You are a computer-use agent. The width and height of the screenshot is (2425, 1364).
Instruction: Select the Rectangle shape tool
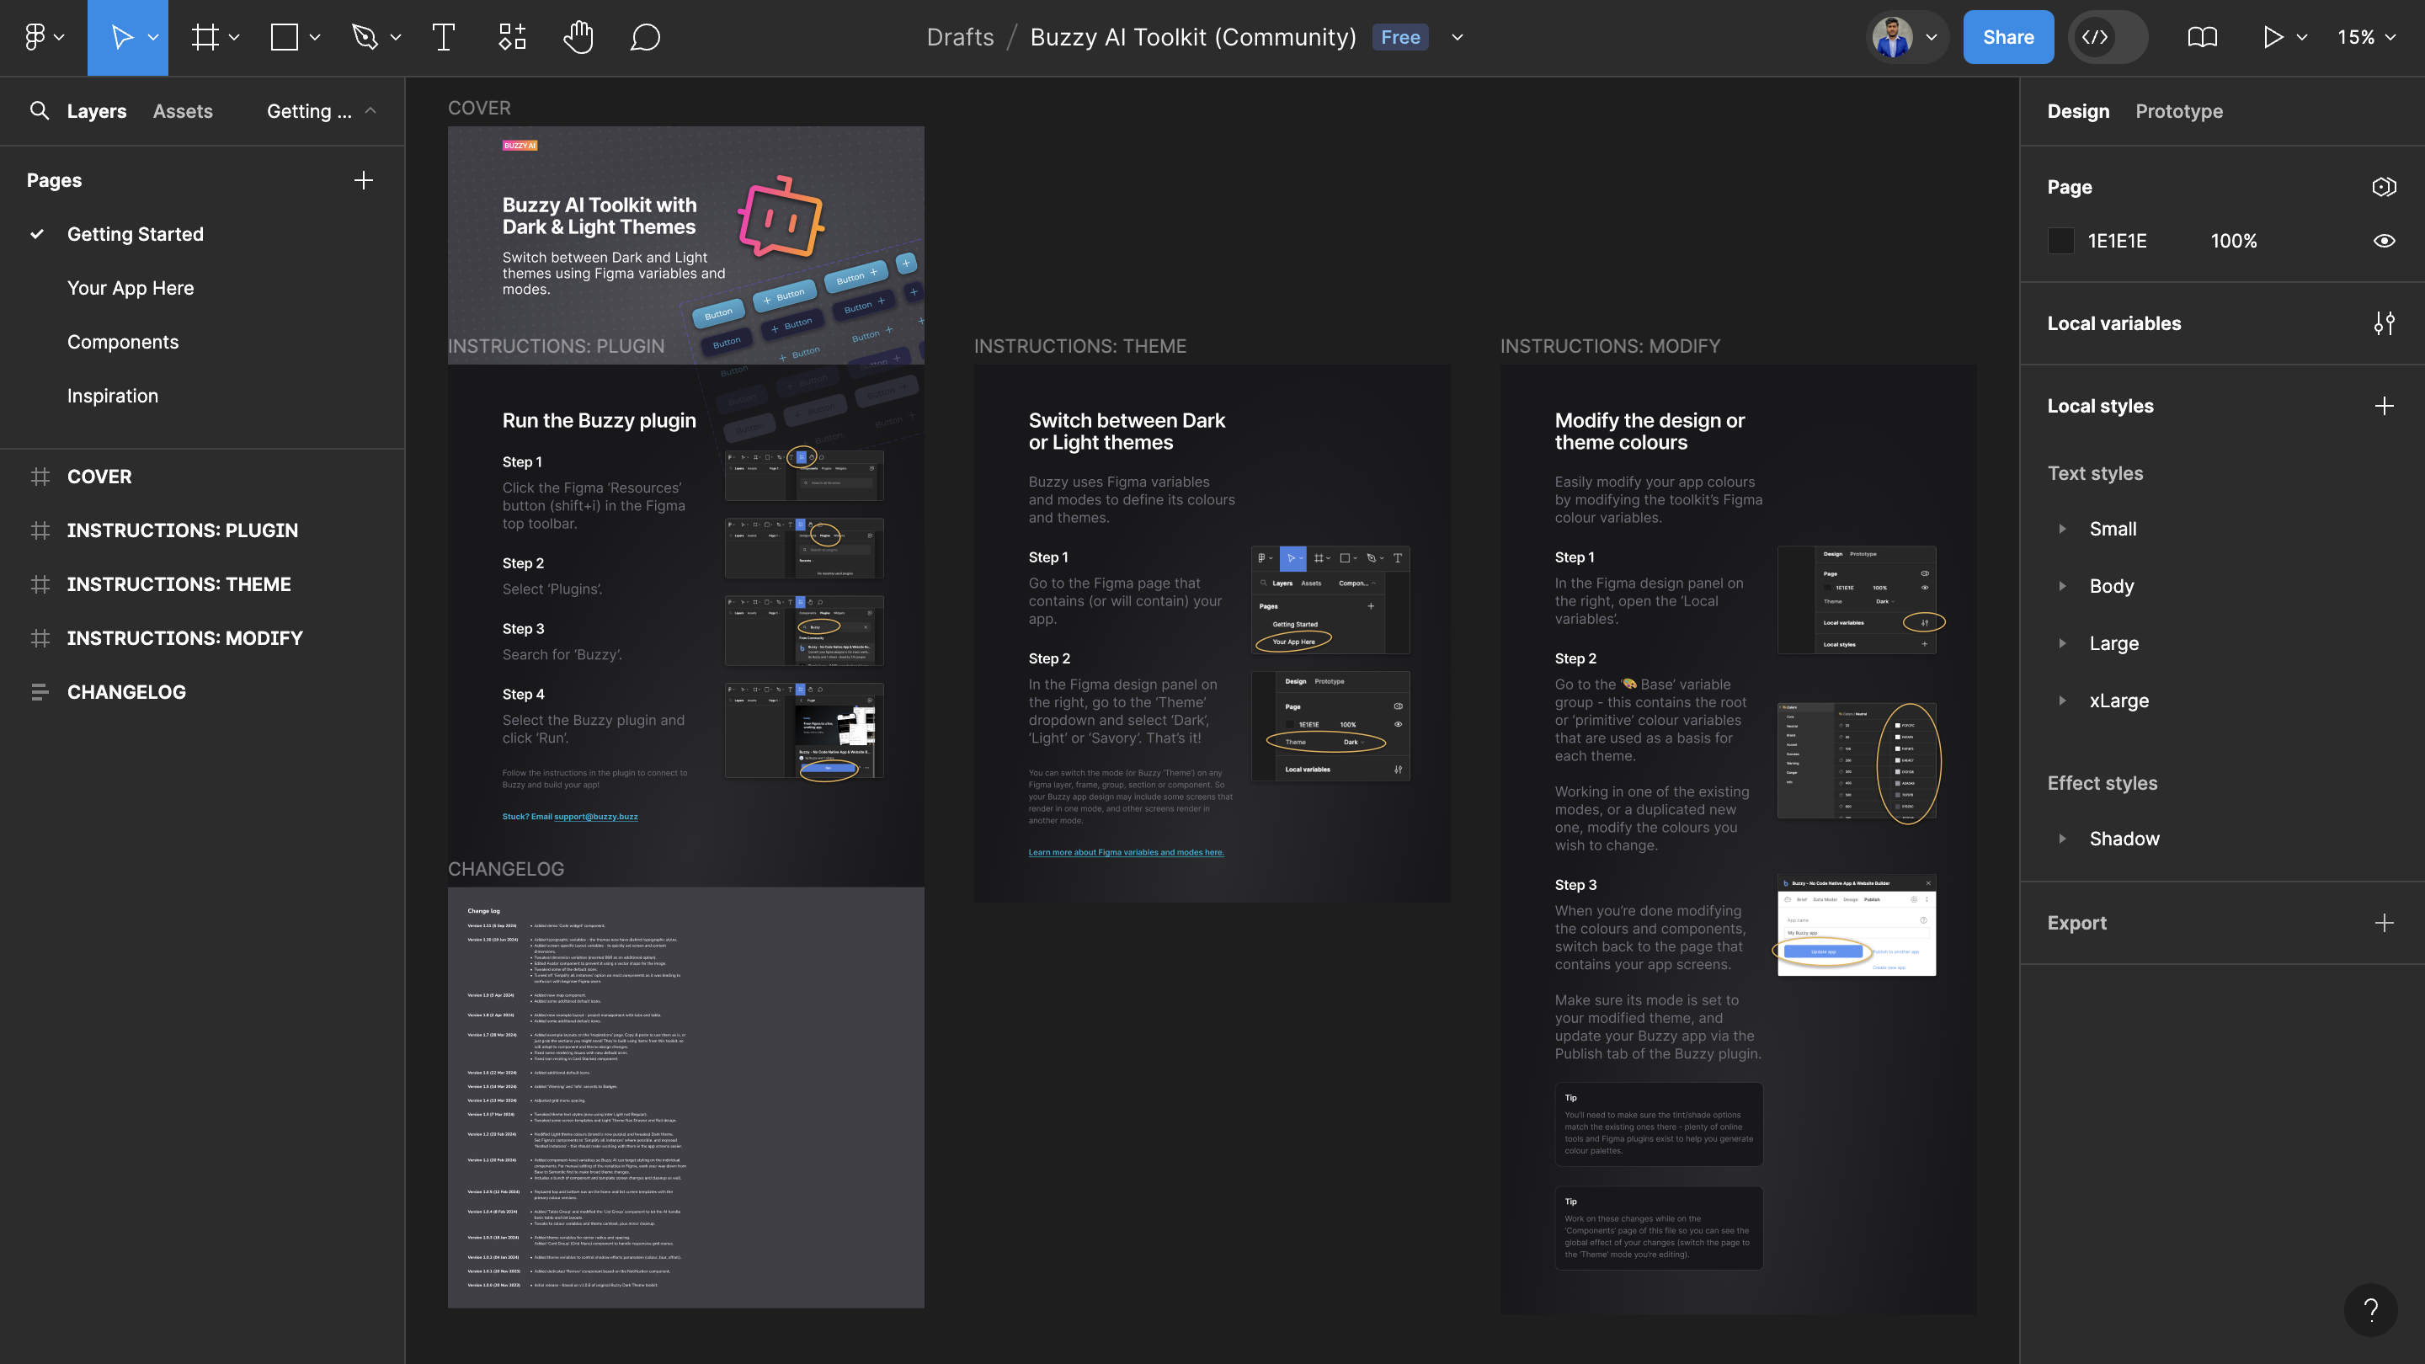coord(285,37)
